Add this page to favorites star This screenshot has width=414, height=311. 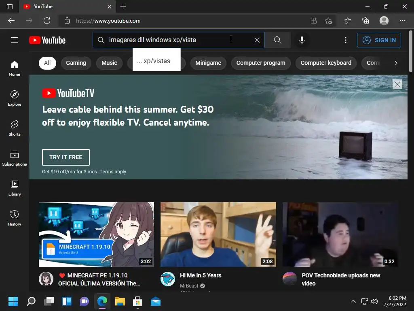(328, 21)
